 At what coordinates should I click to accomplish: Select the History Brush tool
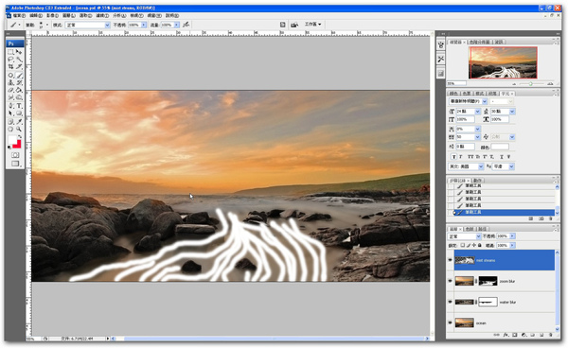pos(19,83)
